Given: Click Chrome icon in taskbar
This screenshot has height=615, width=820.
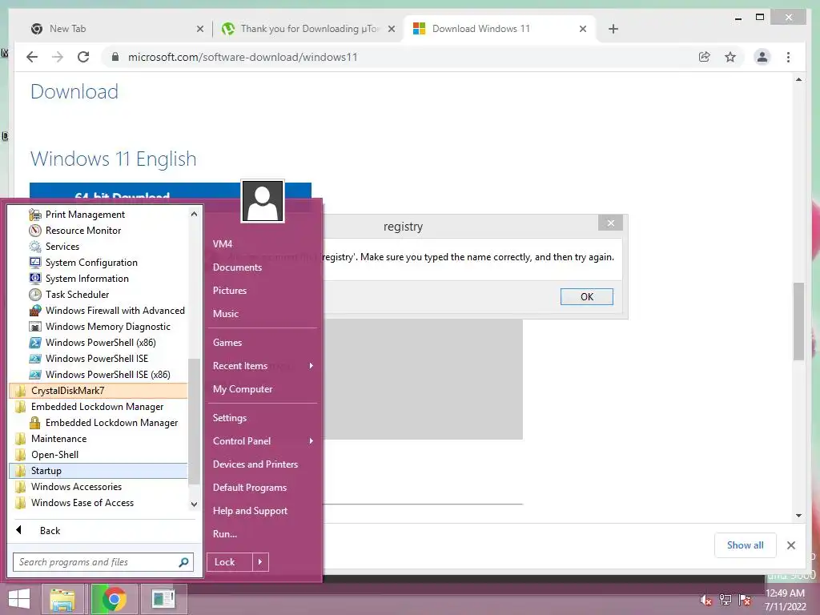Looking at the screenshot, I should click(x=114, y=599).
